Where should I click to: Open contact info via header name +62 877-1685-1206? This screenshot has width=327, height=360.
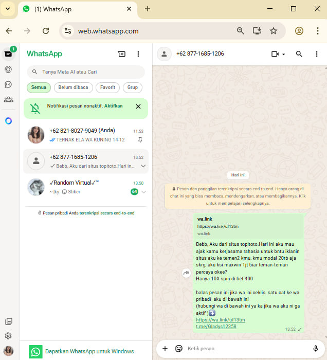[200, 53]
